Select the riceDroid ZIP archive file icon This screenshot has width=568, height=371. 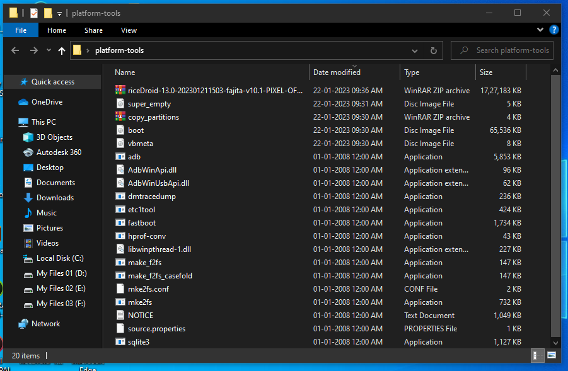click(121, 91)
